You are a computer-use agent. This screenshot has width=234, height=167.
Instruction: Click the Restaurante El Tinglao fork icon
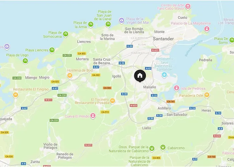[x=15, y=95]
